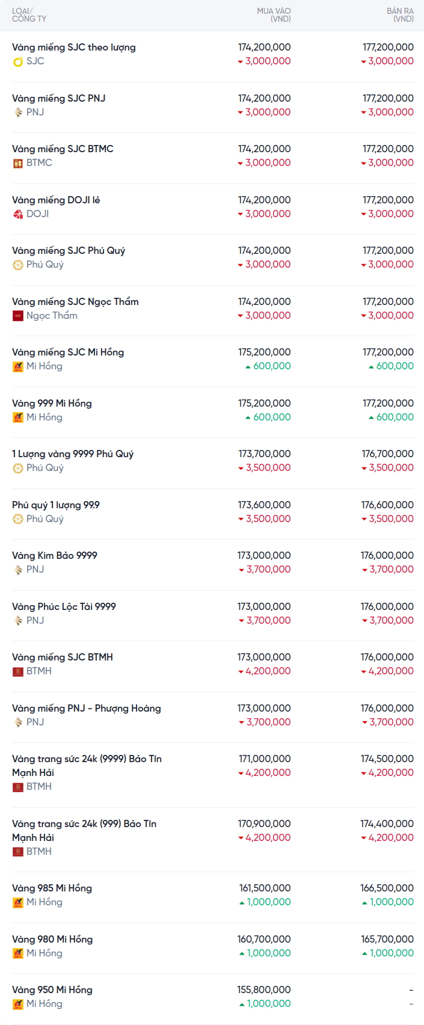
Task: Click the BTMC company logo icon
Action: coord(18,163)
